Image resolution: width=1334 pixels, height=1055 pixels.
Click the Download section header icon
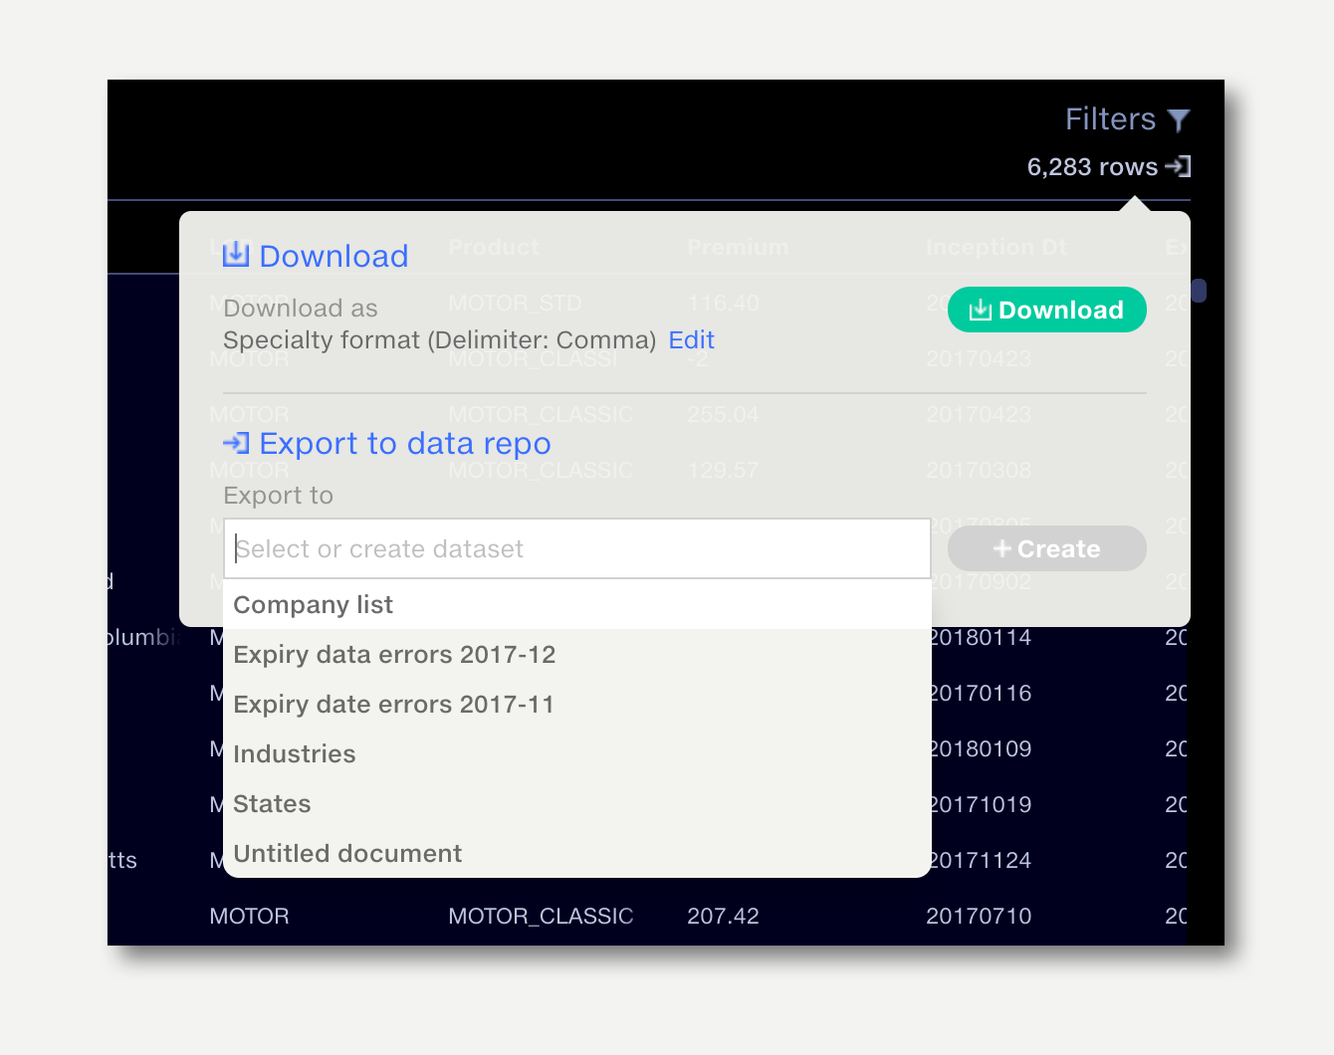pyautogui.click(x=236, y=255)
